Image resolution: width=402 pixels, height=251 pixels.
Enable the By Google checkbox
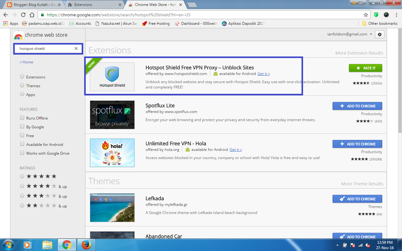pyautogui.click(x=22, y=126)
